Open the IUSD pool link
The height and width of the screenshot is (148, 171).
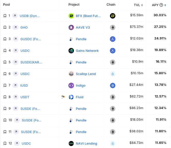[x=24, y=85]
